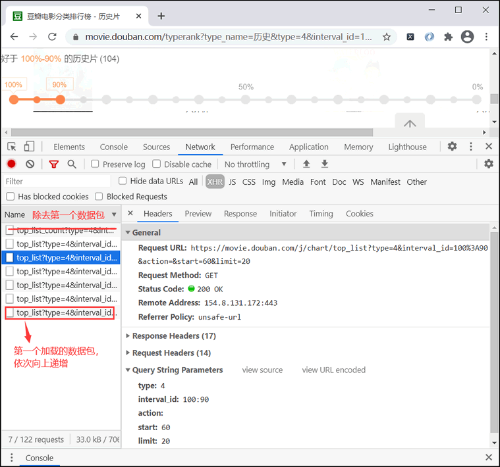The width and height of the screenshot is (500, 467).
Task: Show the Timing tab of request
Action: point(321,214)
